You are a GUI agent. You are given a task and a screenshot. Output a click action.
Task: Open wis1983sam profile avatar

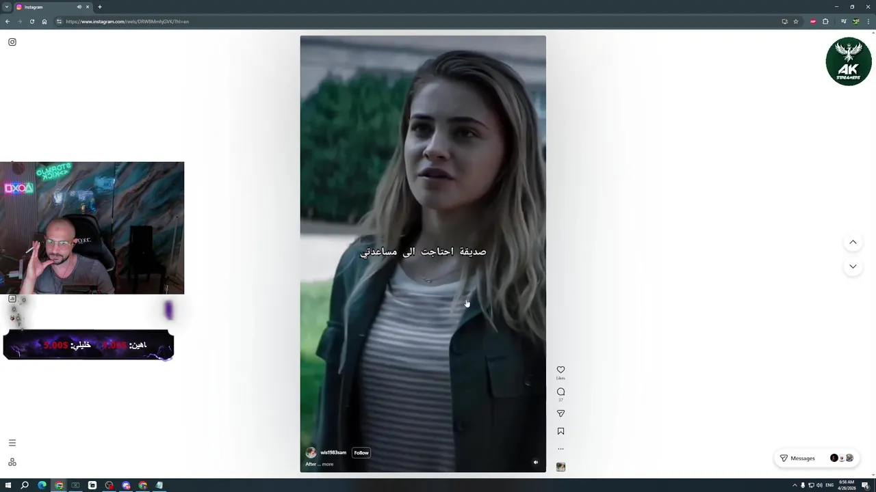point(311,452)
